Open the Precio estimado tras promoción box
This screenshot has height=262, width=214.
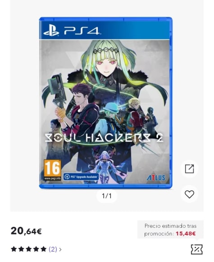tap(170, 229)
